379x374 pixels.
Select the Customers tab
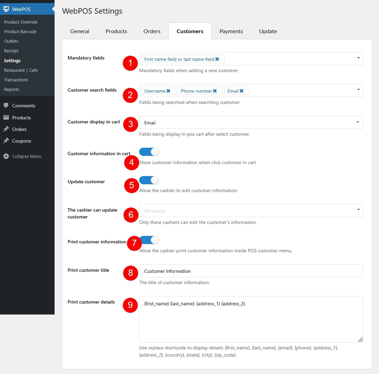(x=190, y=31)
